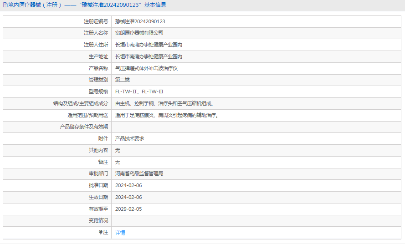Image resolution: width=405 pixels, height=244 pixels.
Task: Click the 管理类别 label
Action: coord(98,80)
